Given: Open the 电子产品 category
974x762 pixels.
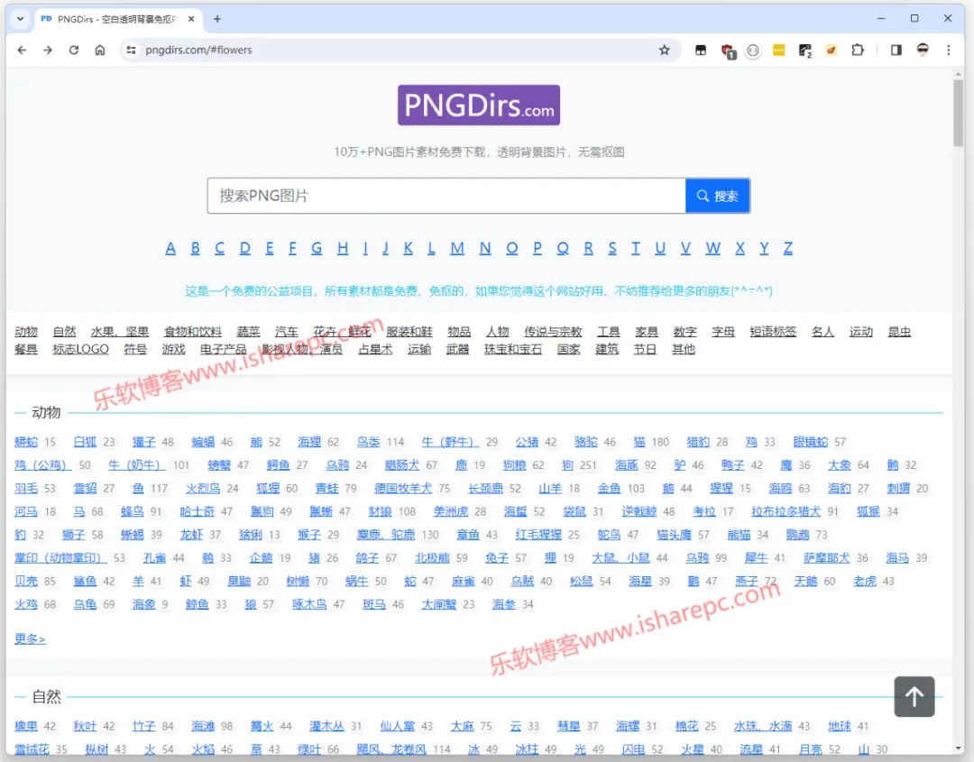Looking at the screenshot, I should (223, 349).
